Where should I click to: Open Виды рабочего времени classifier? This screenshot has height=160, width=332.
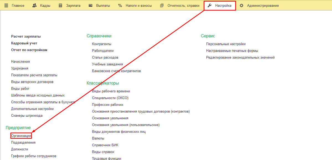click(111, 91)
